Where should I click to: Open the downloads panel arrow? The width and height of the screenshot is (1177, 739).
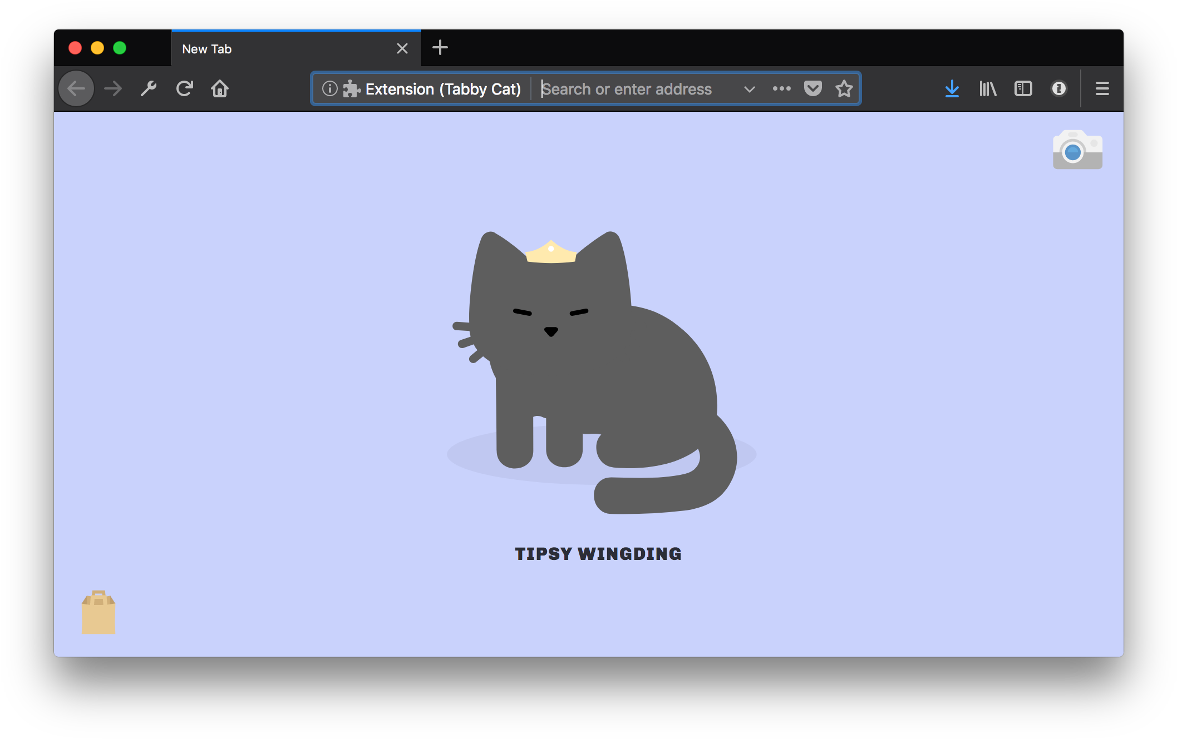(x=952, y=88)
